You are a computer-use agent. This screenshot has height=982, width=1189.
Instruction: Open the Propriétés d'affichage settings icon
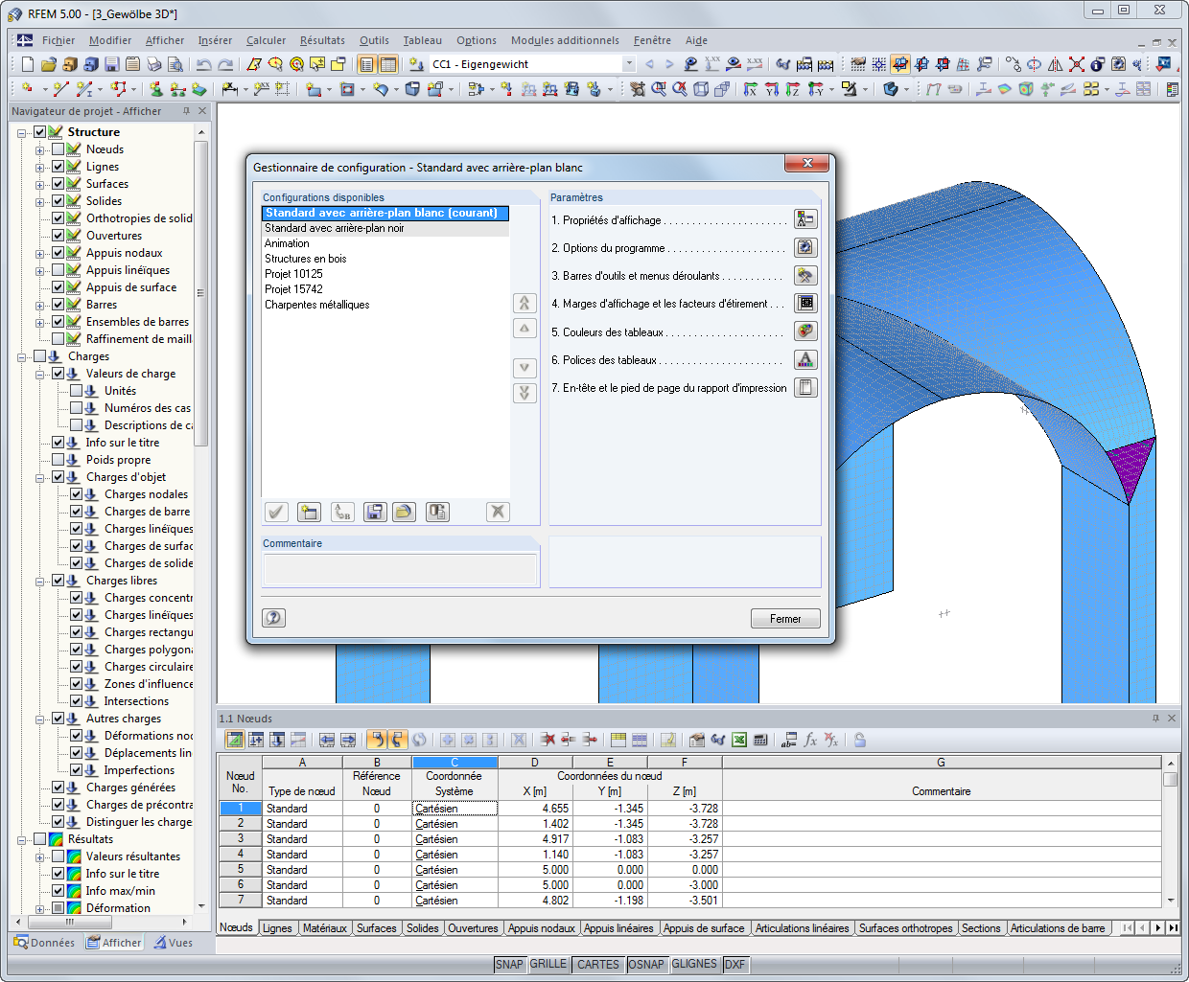(805, 218)
